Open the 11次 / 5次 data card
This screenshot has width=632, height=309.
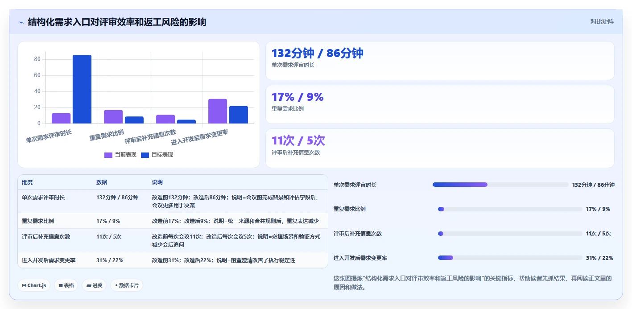click(440, 148)
